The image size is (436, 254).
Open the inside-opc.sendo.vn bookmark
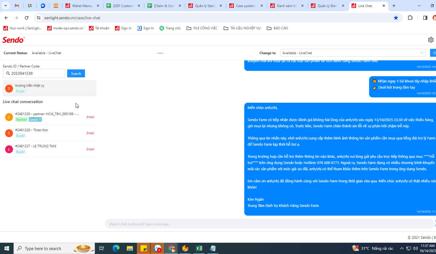point(65,28)
